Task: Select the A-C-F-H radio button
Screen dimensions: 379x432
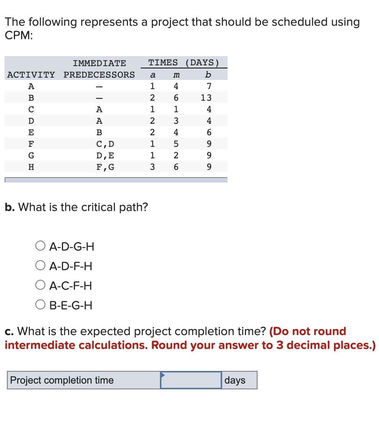Action: tap(40, 285)
